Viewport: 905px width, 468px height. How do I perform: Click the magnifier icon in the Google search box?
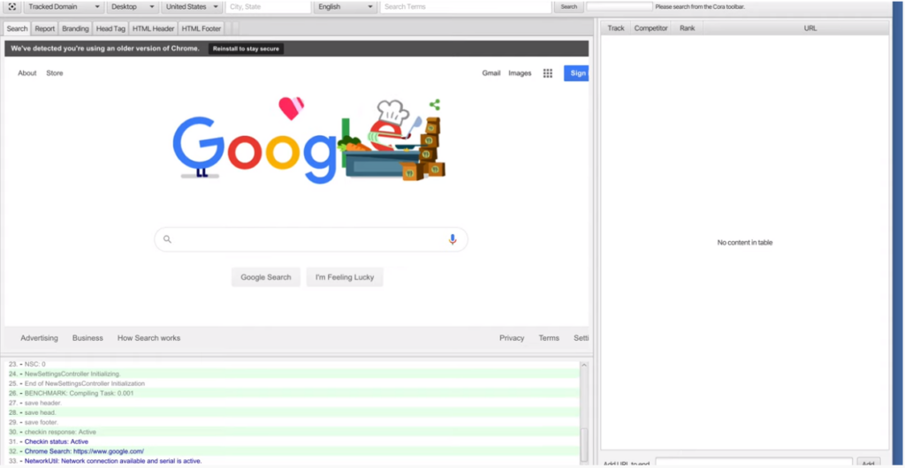167,239
